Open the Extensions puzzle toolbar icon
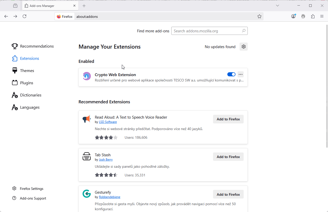 (313, 16)
